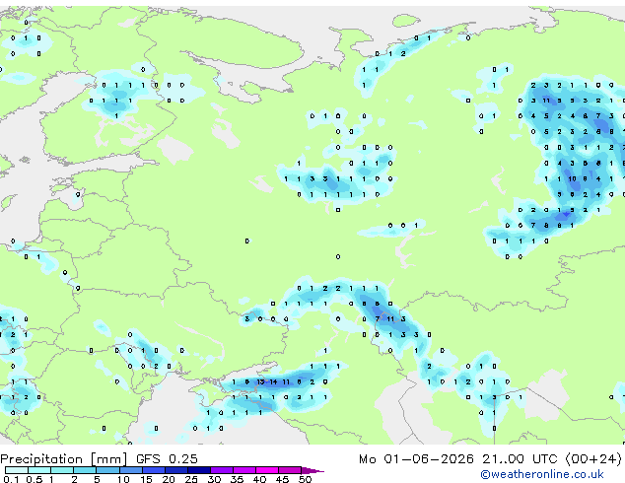This screenshot has height=483, width=625.
Task: Select the purple legend swatch between 30 and 35
Action: 221,470
